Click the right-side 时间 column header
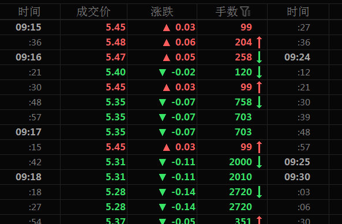This screenshot has height=224, width=342. (298, 12)
